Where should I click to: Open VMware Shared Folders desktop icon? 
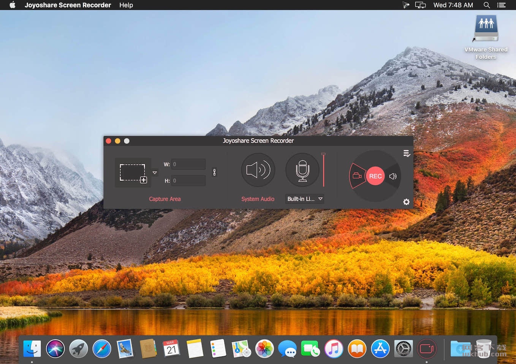[x=486, y=37]
